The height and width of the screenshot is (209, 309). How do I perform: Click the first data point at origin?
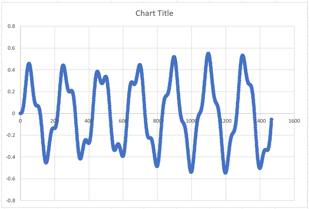20,113
